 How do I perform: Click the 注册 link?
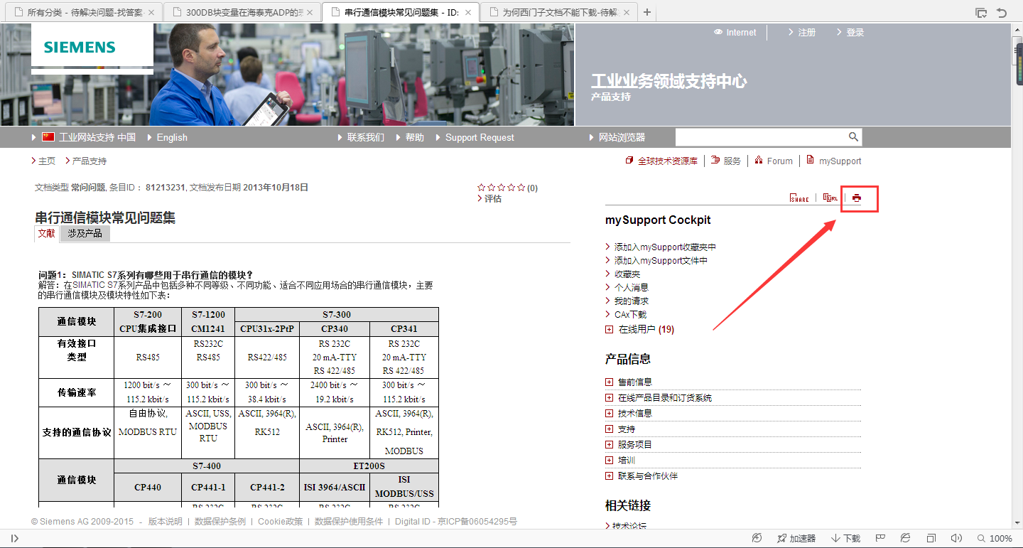807,33
